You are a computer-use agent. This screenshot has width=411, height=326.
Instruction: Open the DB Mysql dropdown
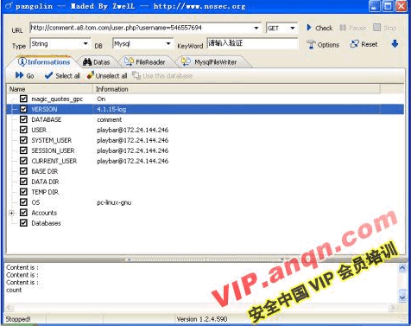(168, 44)
